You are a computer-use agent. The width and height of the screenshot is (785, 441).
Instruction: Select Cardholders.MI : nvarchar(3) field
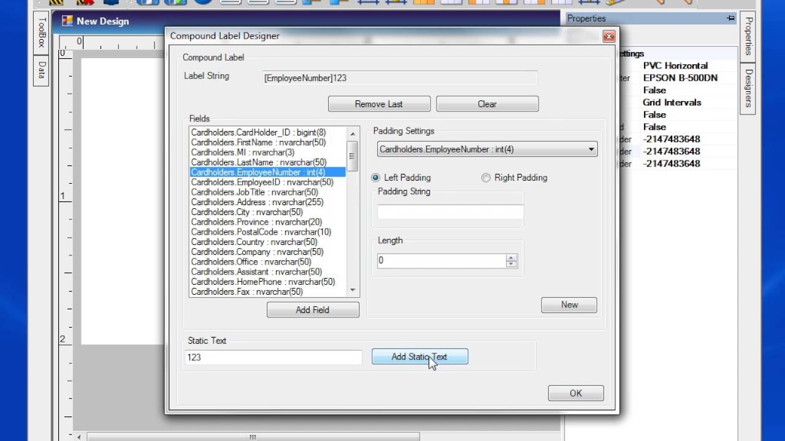267,152
